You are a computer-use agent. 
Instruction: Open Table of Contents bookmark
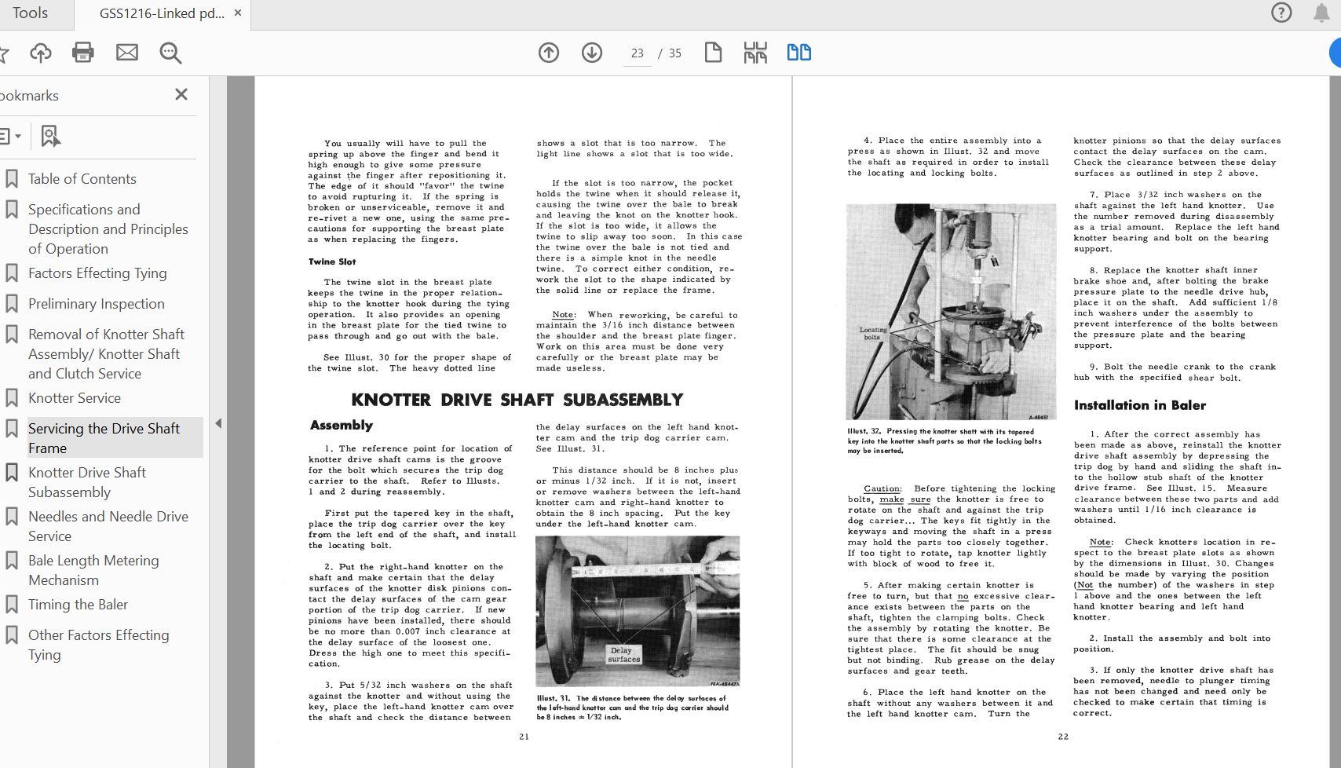click(x=82, y=179)
